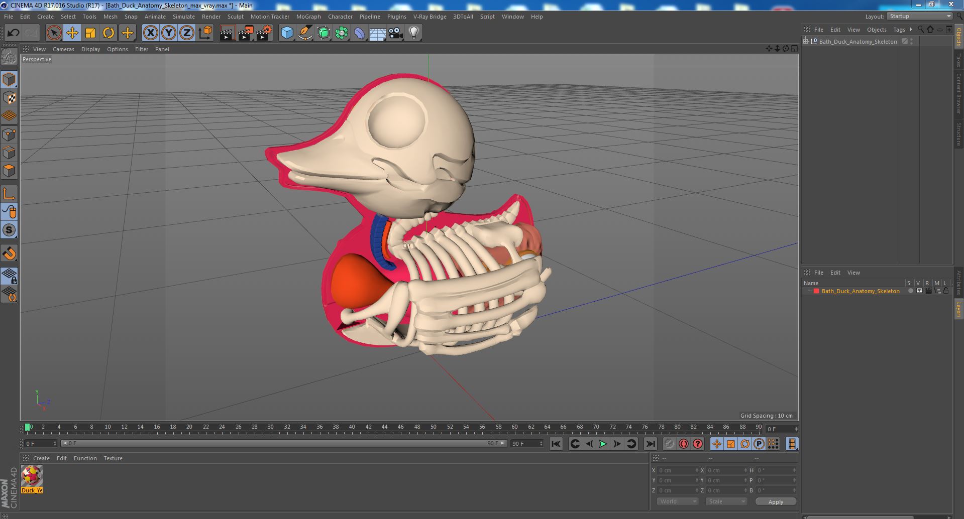Step to the next frame
This screenshot has height=519, width=964.
click(617, 444)
